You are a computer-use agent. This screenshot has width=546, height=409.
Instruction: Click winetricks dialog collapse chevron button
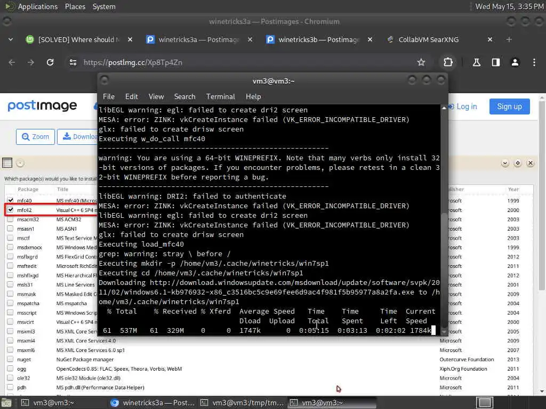tap(505, 163)
